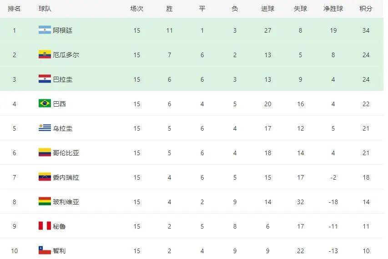The height and width of the screenshot is (259, 388).
Task: Click the Argentina flag icon
Action: (x=45, y=30)
